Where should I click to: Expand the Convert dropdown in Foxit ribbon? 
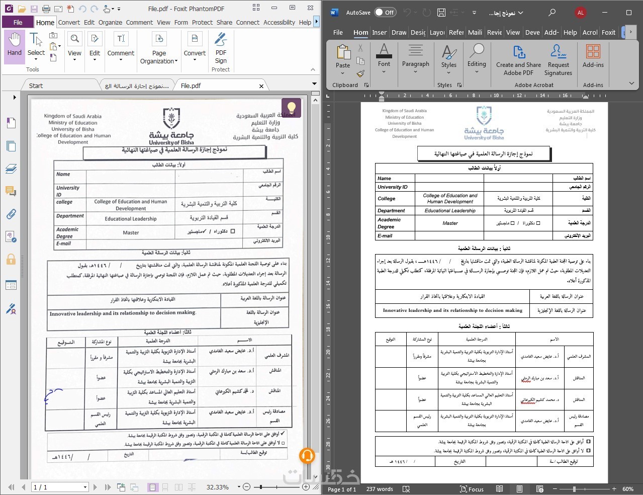195,60
